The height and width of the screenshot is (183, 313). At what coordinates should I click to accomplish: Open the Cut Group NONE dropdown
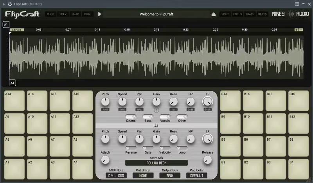tap(143, 176)
